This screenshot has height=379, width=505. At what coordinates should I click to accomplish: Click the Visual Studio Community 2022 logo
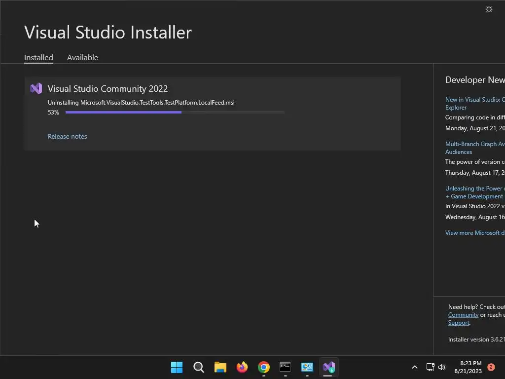click(x=36, y=88)
